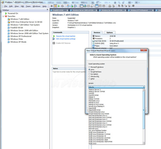Click the rightmost toolbar icon
161x149 pixels.
[x=133, y=6]
